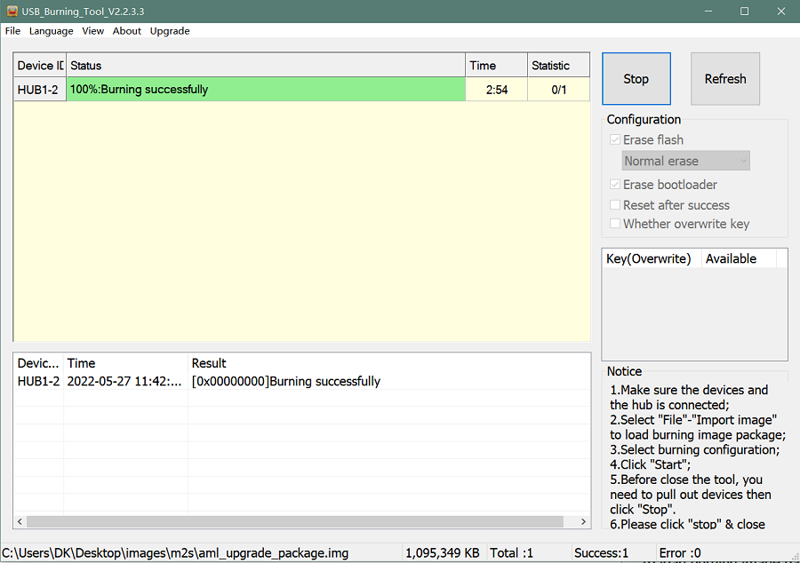Image resolution: width=800 pixels, height=563 pixels.
Task: Click the Stop button
Action: [x=636, y=78]
